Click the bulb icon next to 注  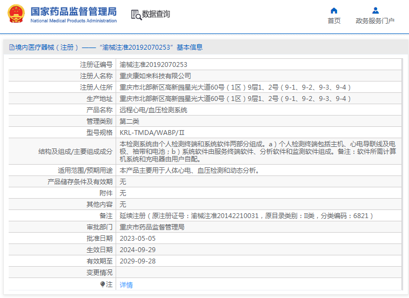pos(103,284)
